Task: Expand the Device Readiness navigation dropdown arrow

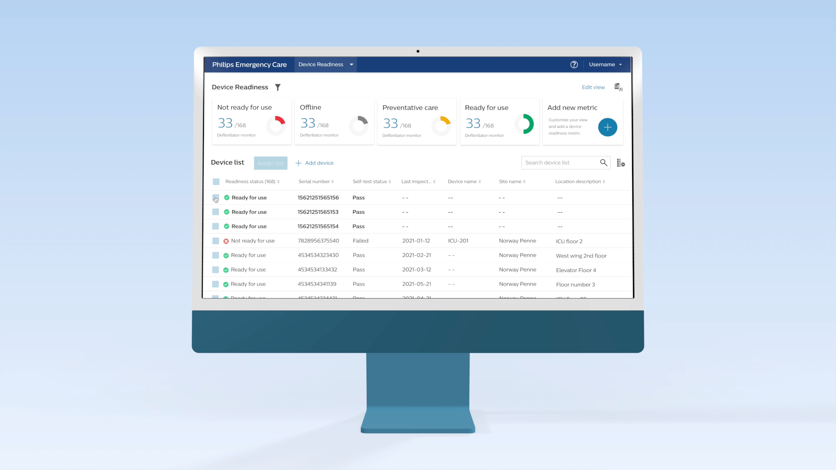Action: pyautogui.click(x=351, y=65)
